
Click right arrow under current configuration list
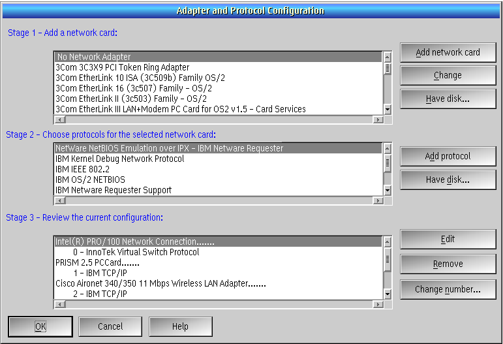[x=378, y=304]
